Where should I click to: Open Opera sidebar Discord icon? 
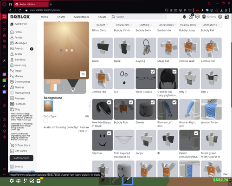(4, 92)
